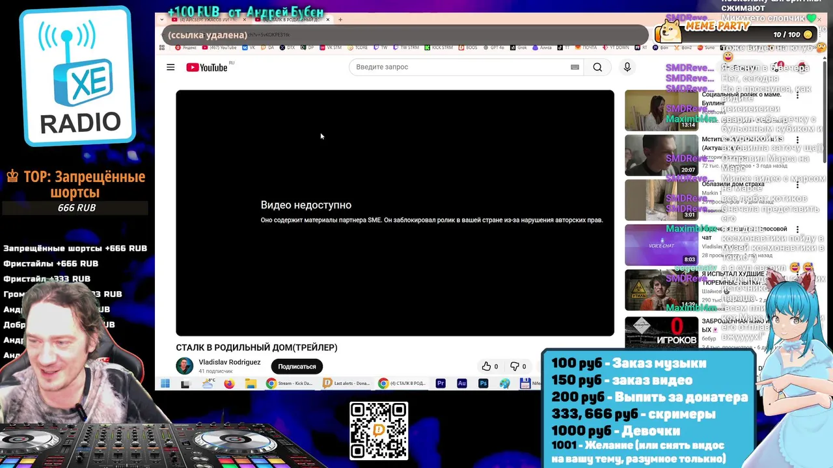Open the floppy disk app on the taskbar
This screenshot has height=468, width=833.
(x=525, y=384)
